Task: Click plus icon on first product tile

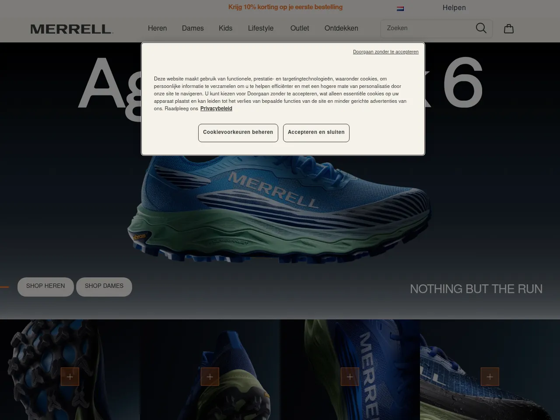Action: tap(70, 376)
